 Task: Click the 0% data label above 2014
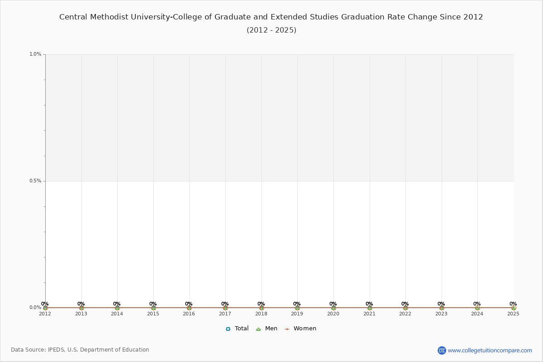tap(117, 304)
